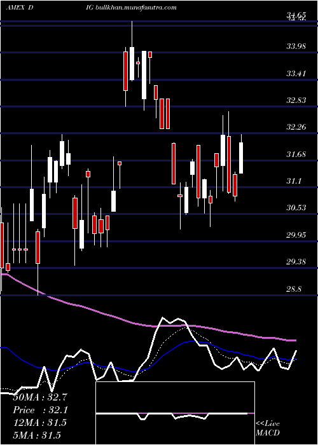Click the 32.83 price level label

pyautogui.click(x=296, y=100)
